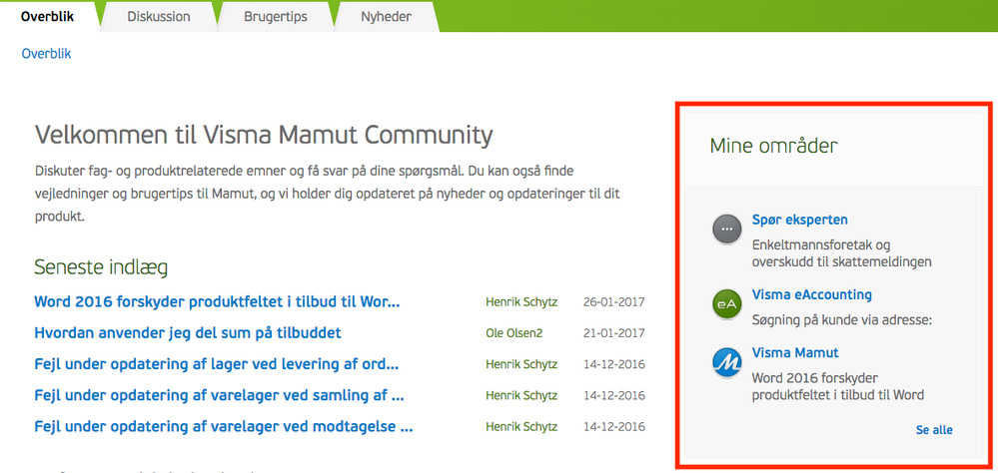Viewport: 998px width, 473px height.
Task: Click text Søgning på kunde via adresse
Action: [841, 319]
